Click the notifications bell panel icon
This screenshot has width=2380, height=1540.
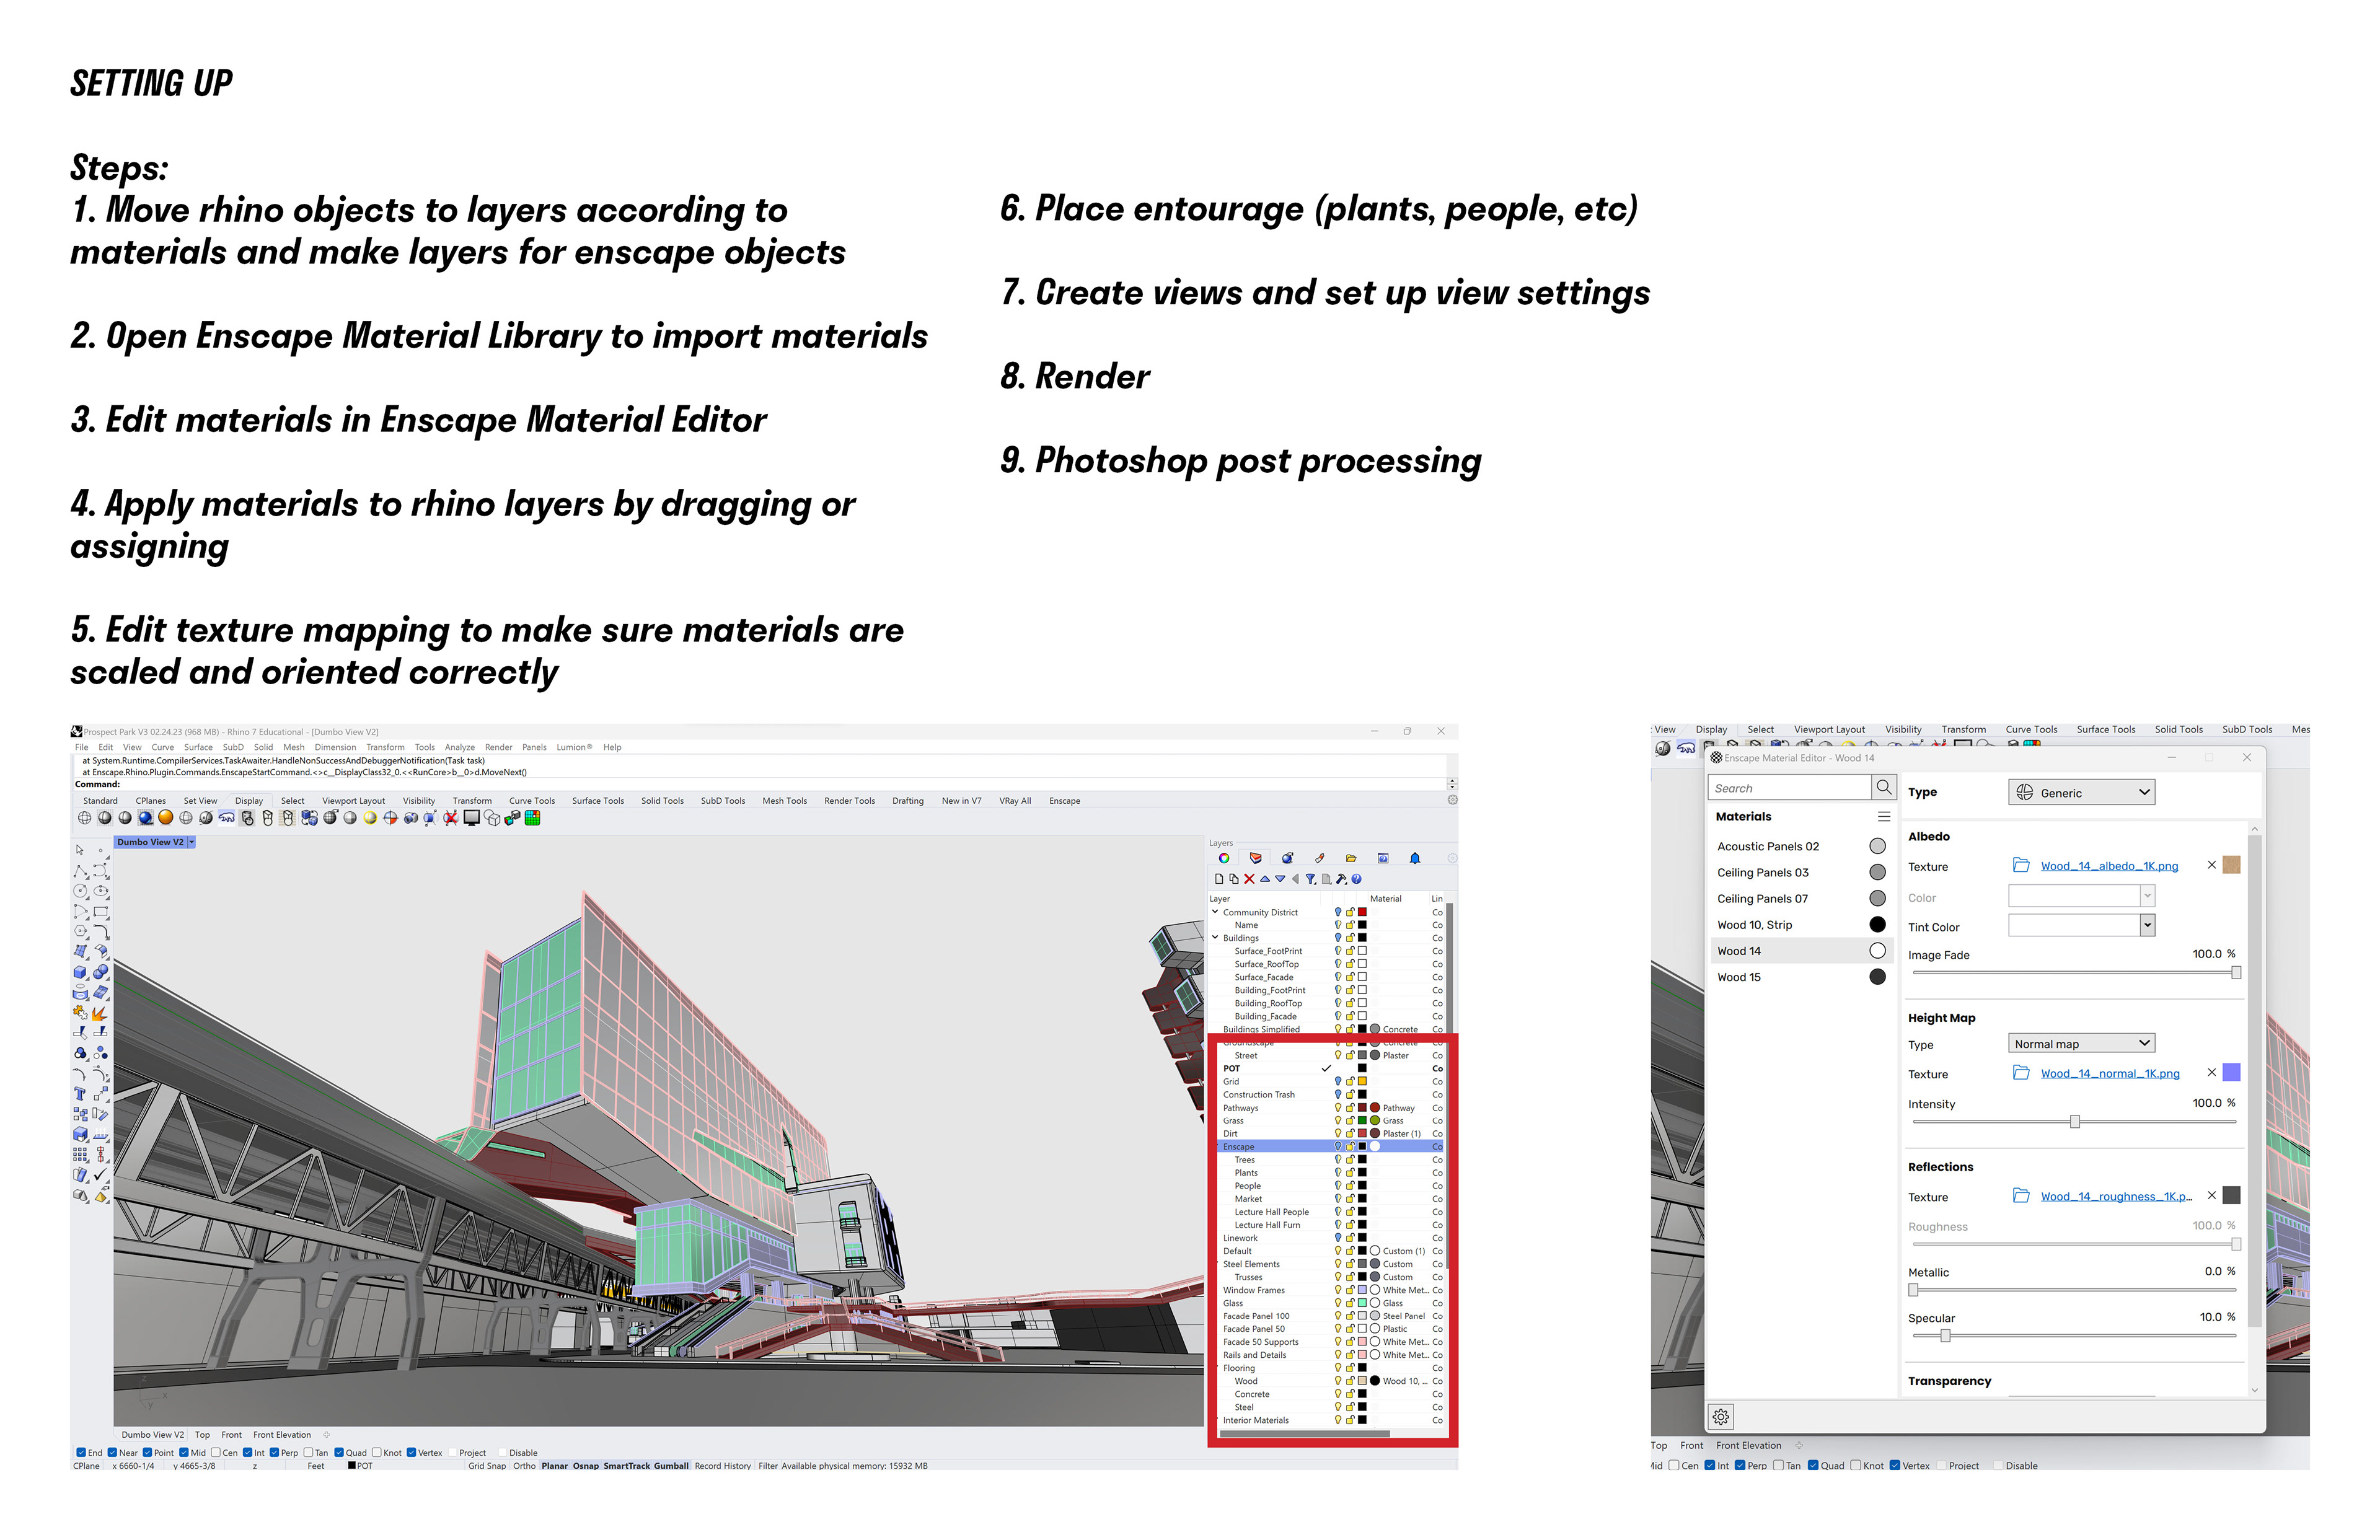1415,858
